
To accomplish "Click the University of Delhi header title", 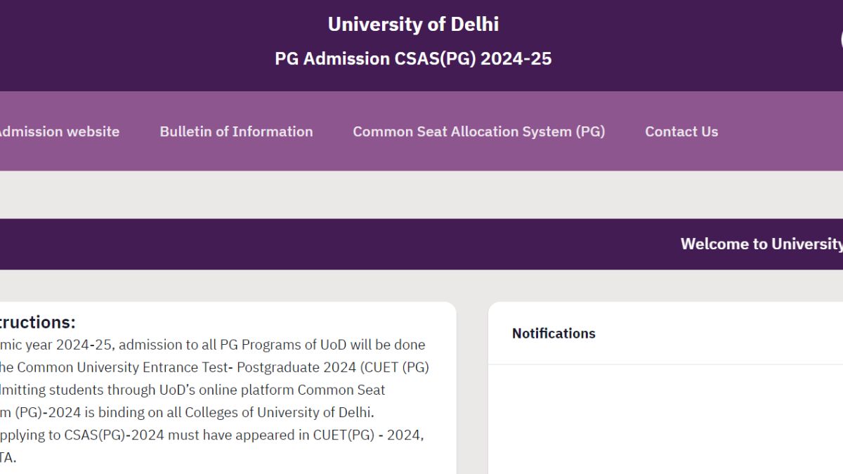I will 413,24.
